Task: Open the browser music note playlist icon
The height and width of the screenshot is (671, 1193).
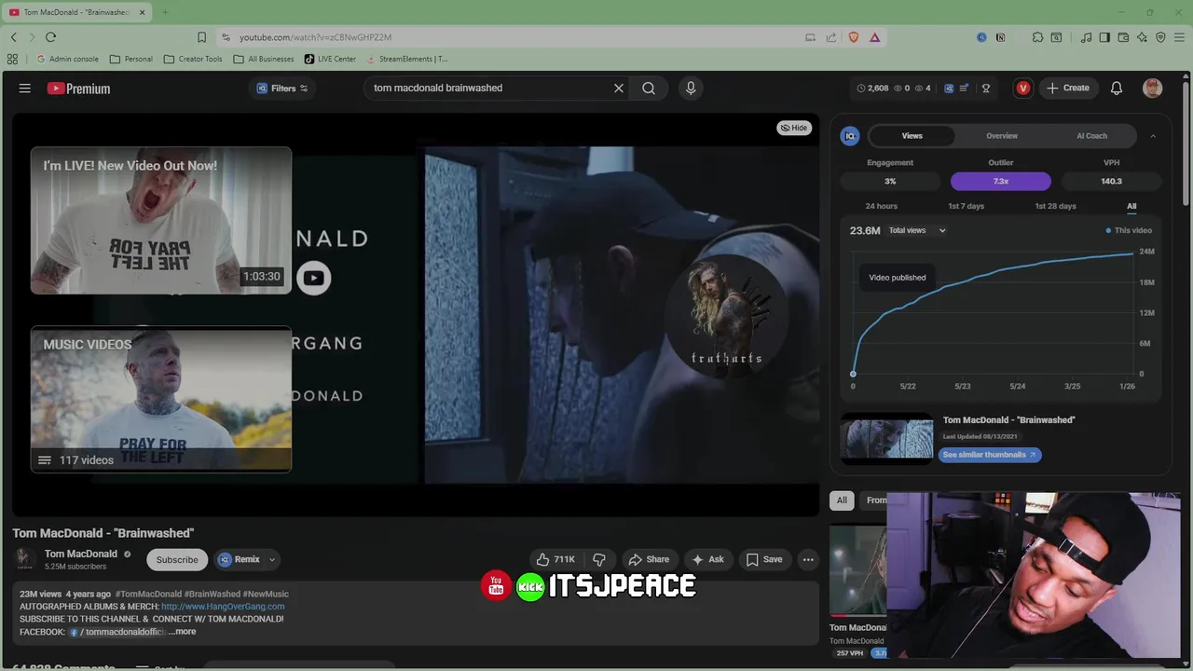Action: (x=1086, y=37)
